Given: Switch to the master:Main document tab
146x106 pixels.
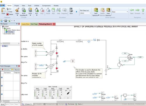Looking at the screenshot, I should (25, 24).
